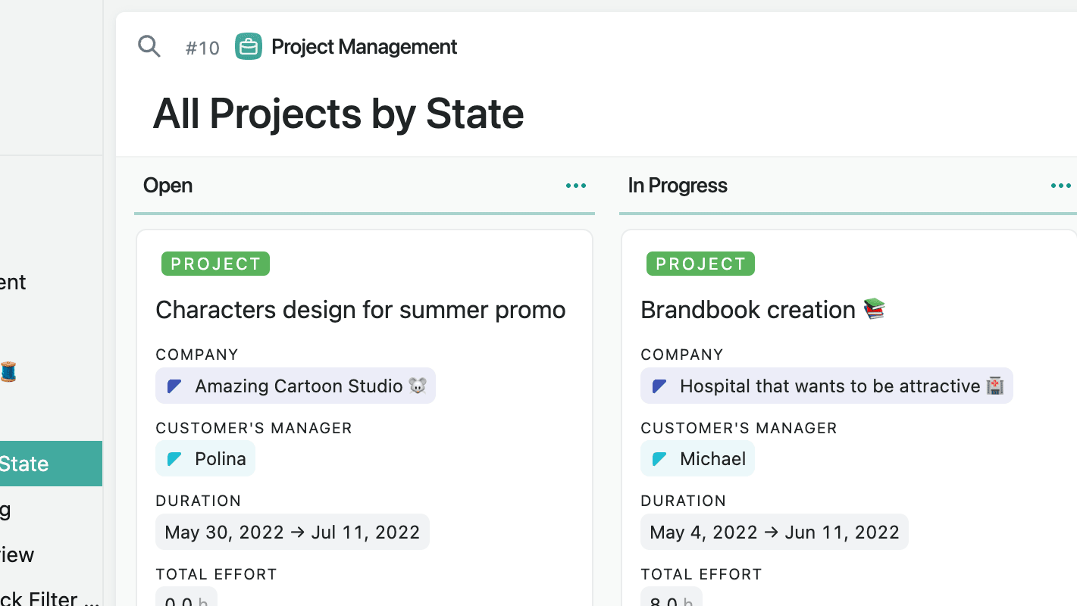This screenshot has width=1077, height=606.
Task: Open the Open column three-dots menu
Action: [x=576, y=186]
